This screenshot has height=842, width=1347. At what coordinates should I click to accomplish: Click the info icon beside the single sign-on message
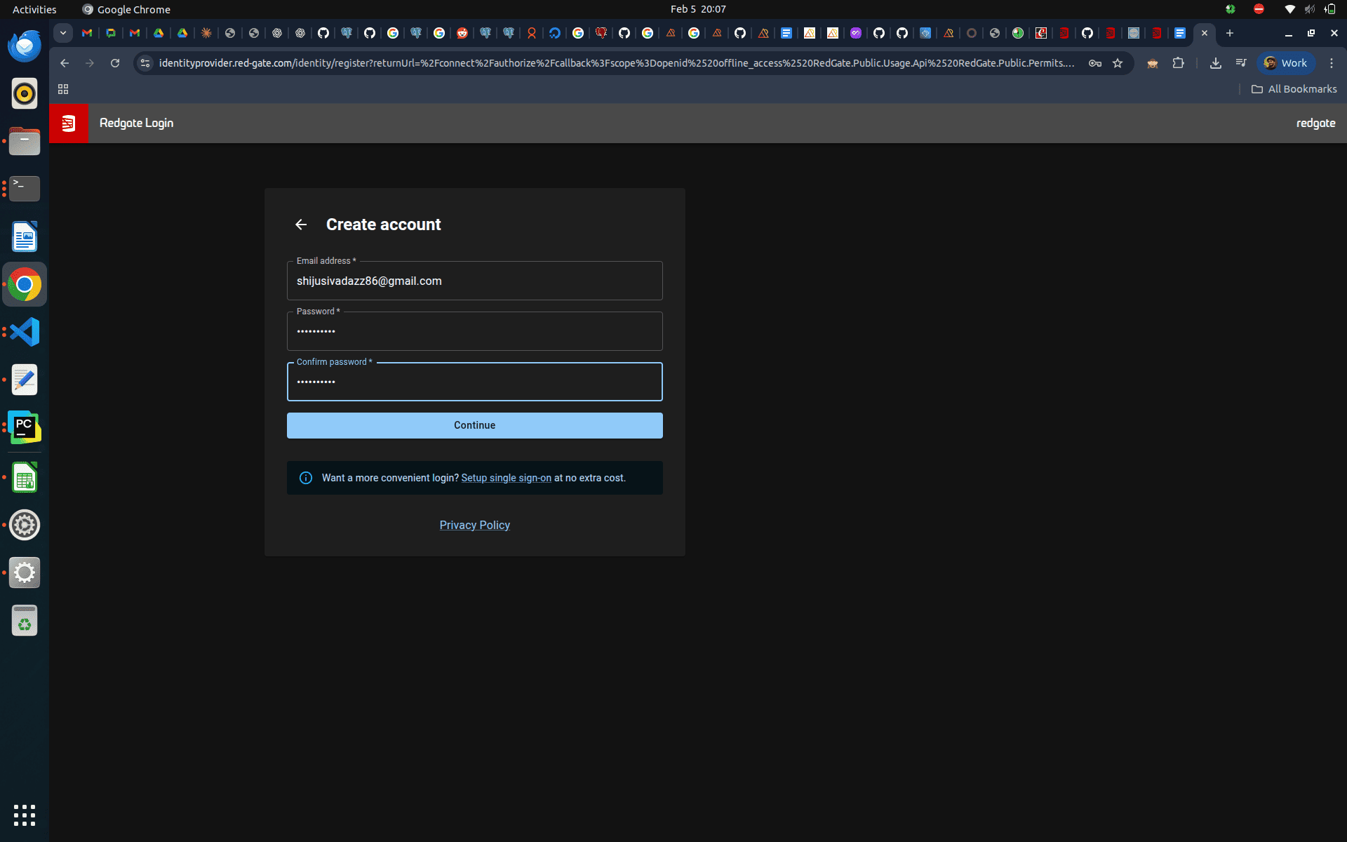[x=306, y=478]
